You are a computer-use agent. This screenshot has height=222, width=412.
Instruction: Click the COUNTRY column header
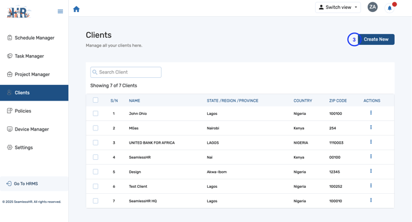point(302,101)
